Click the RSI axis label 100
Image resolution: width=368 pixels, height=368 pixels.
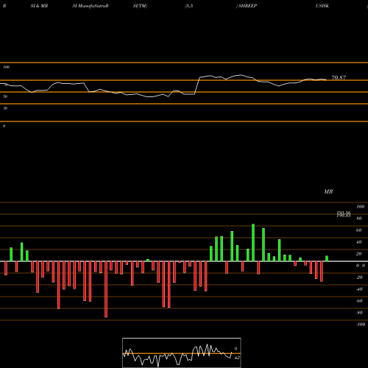(x=6, y=67)
